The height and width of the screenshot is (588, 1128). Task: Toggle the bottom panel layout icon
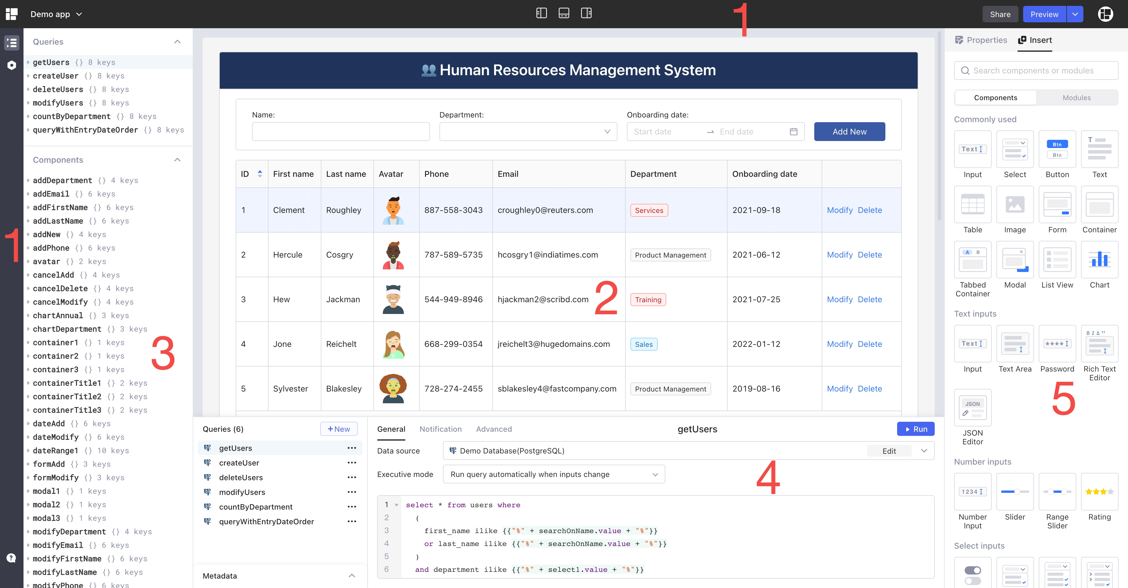(564, 14)
